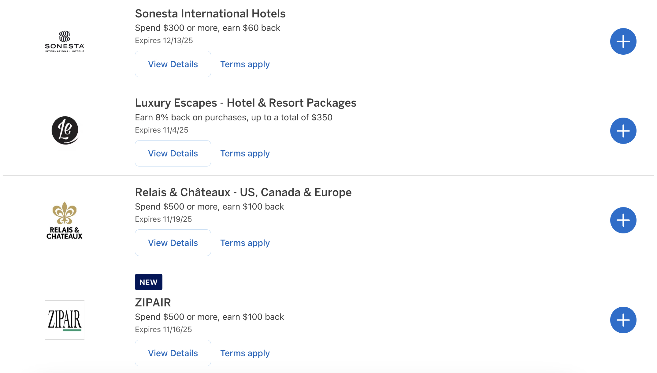Open Terms apply for Sonesta offer

coord(245,64)
